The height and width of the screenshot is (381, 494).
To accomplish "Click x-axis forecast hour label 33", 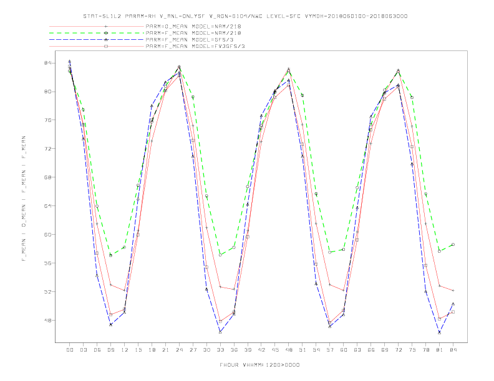I will 220,350.
